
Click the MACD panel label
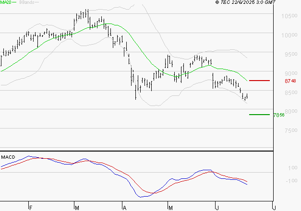[x=8, y=157]
